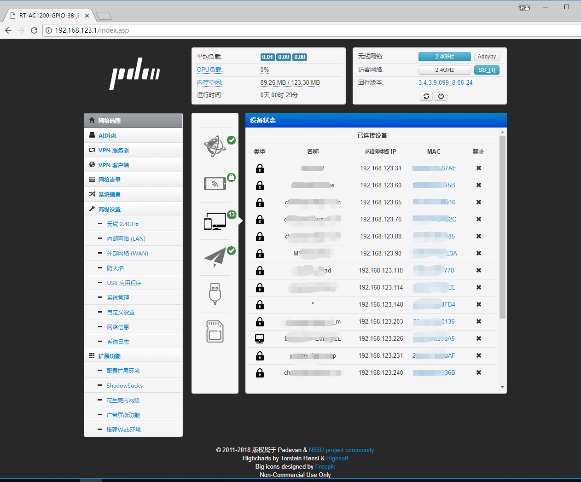The height and width of the screenshot is (482, 581).
Task: Open 花生壳内网版 page
Action: click(x=134, y=400)
